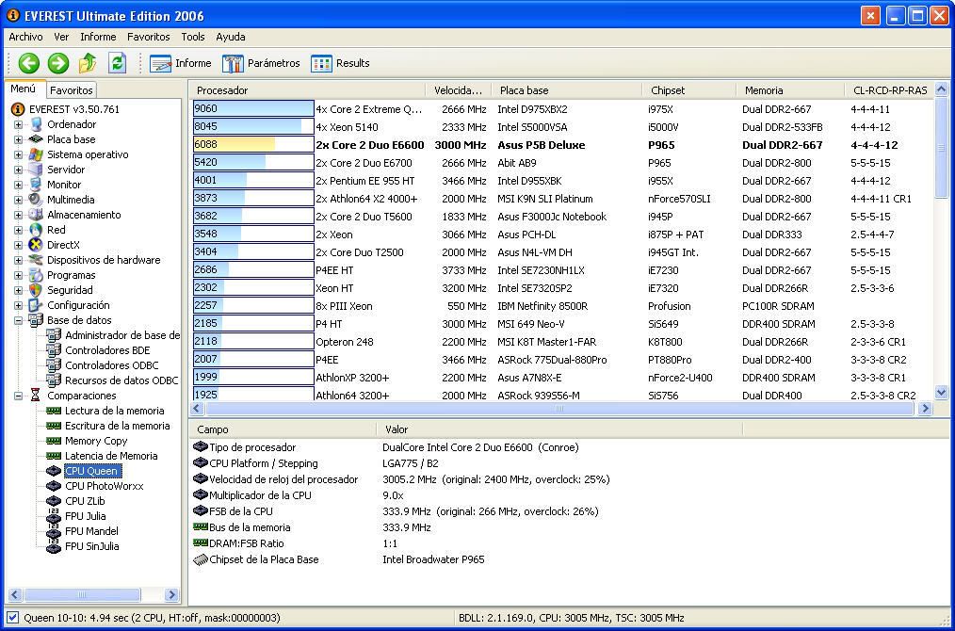Click the green Forward arrow toolbar icon
The width and height of the screenshot is (955, 631).
tap(57, 63)
